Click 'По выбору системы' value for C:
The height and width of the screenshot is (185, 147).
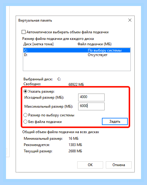(x=105, y=50)
